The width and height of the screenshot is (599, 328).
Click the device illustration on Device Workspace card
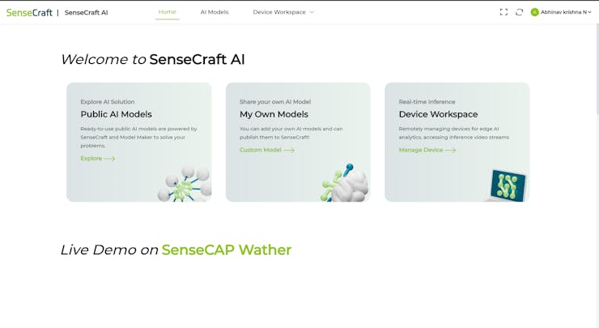(508, 185)
